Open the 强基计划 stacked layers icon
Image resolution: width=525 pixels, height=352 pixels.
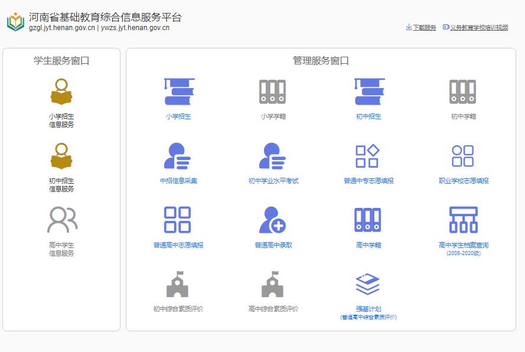tap(369, 285)
